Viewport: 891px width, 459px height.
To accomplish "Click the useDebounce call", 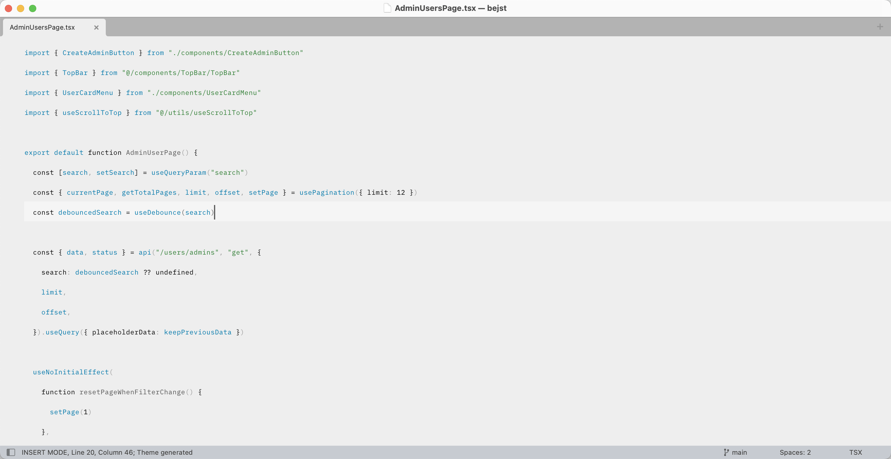I will click(158, 212).
